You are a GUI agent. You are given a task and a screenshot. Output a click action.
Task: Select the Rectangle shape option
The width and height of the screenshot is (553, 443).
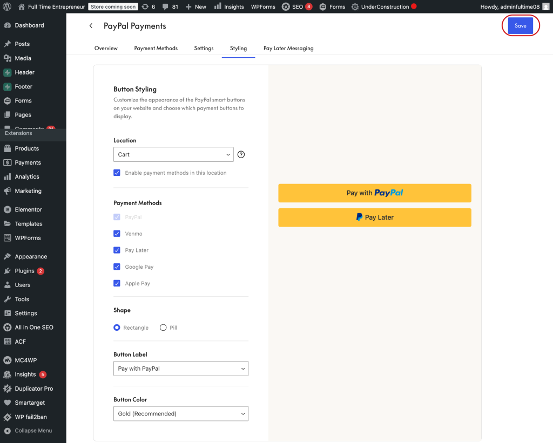117,328
